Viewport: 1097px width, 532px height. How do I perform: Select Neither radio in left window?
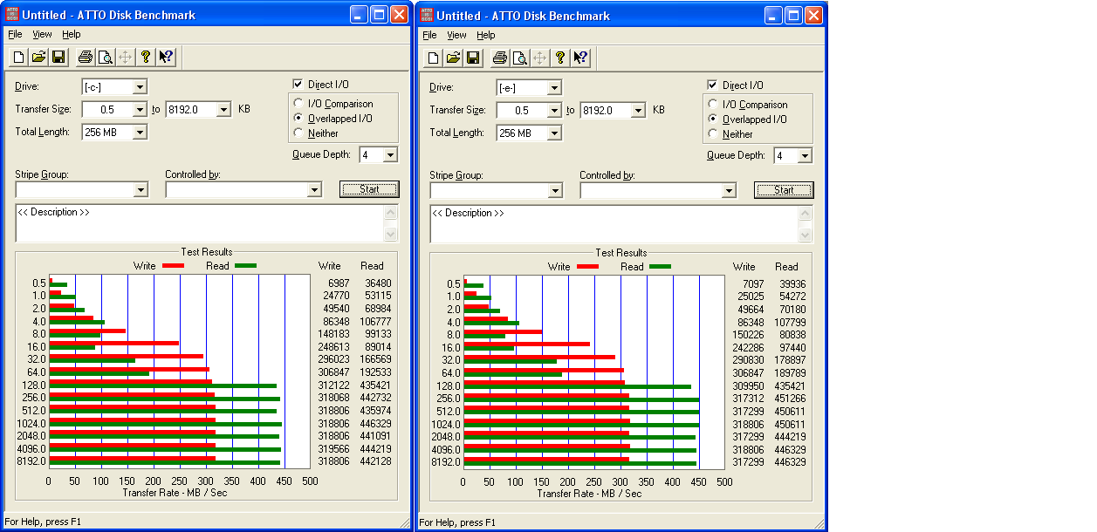(x=299, y=133)
